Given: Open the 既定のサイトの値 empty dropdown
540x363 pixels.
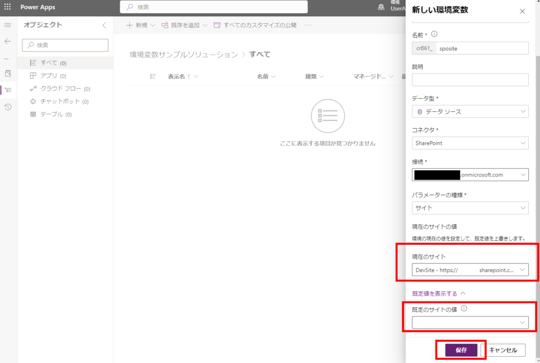Looking at the screenshot, I should pyautogui.click(x=470, y=322).
